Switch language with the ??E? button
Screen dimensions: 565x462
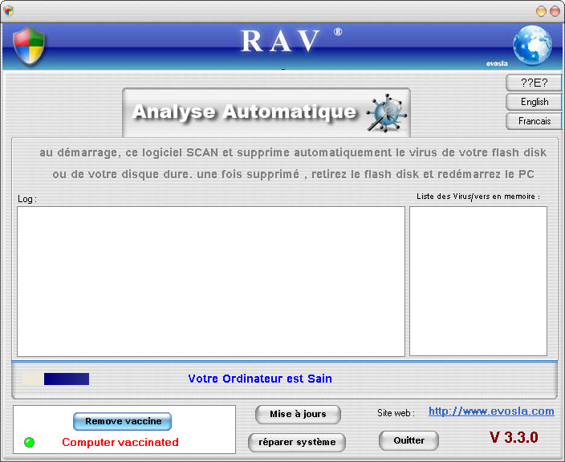534,83
